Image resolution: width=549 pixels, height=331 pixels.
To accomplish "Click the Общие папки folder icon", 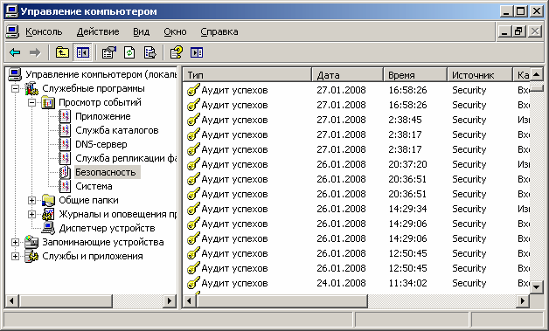I will click(48, 201).
